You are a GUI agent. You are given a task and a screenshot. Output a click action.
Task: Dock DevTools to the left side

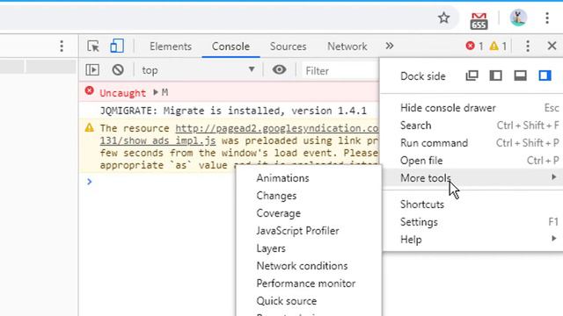[x=496, y=75]
